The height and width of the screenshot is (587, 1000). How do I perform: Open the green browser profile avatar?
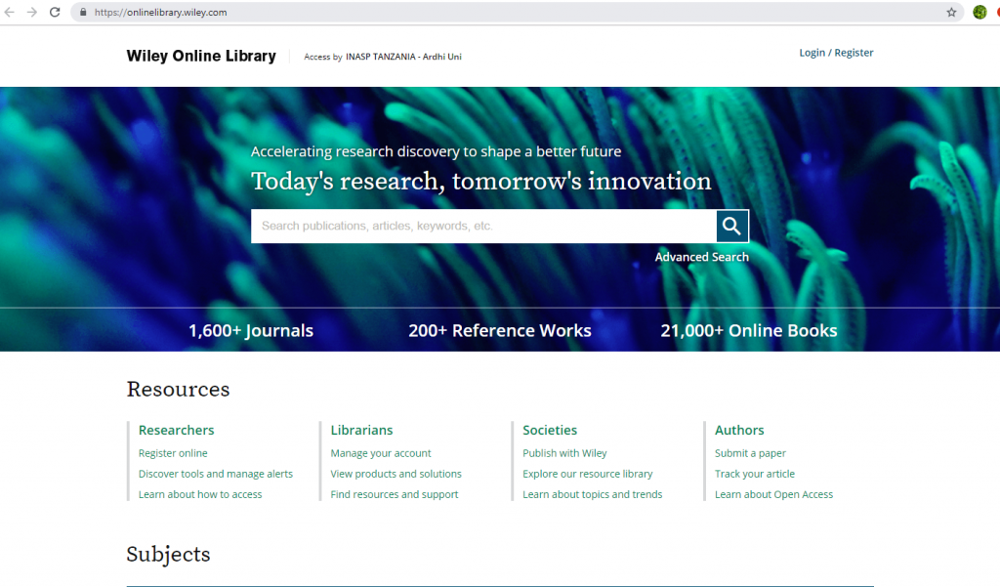(979, 12)
